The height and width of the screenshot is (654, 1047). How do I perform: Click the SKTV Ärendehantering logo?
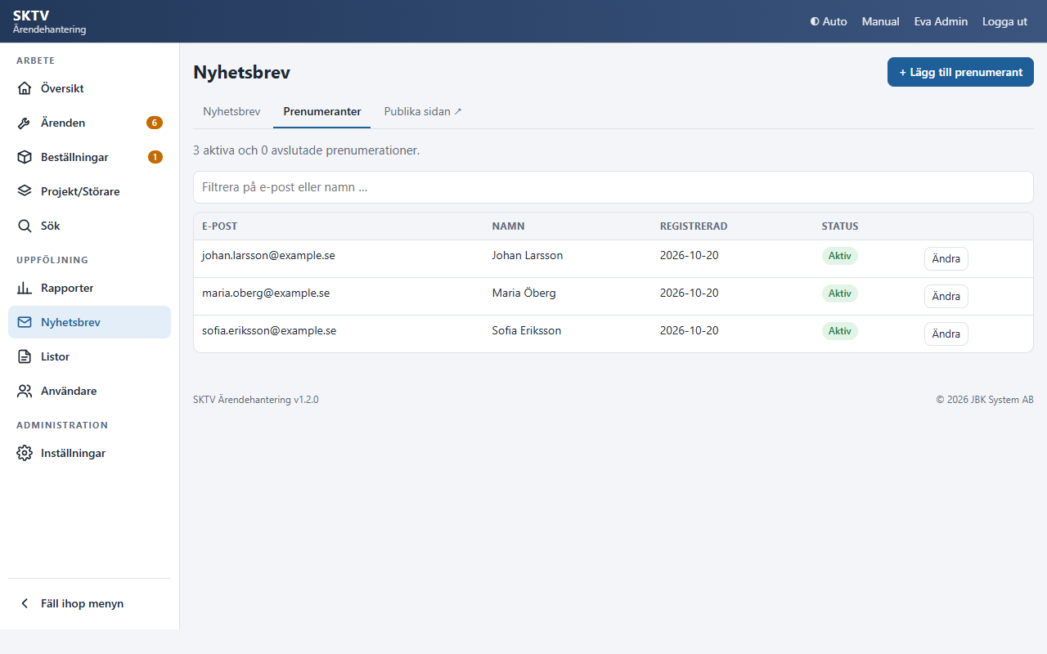(x=49, y=21)
